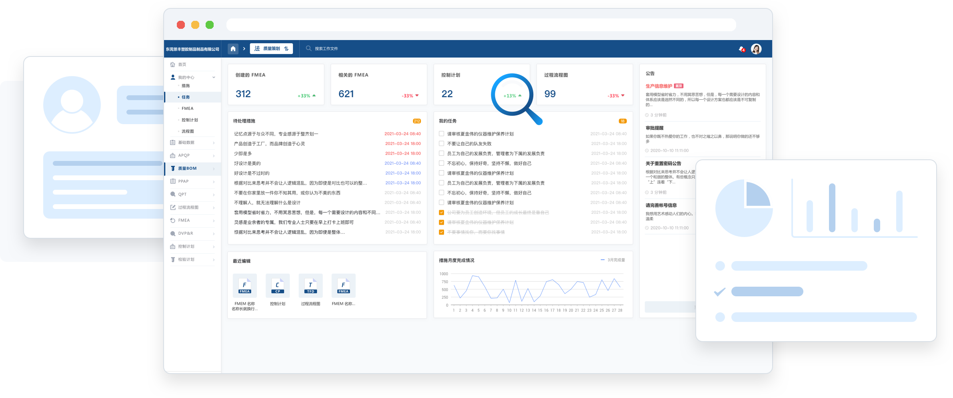Open the 流程图 submenu item
The width and height of the screenshot is (953, 398).
coord(188,131)
